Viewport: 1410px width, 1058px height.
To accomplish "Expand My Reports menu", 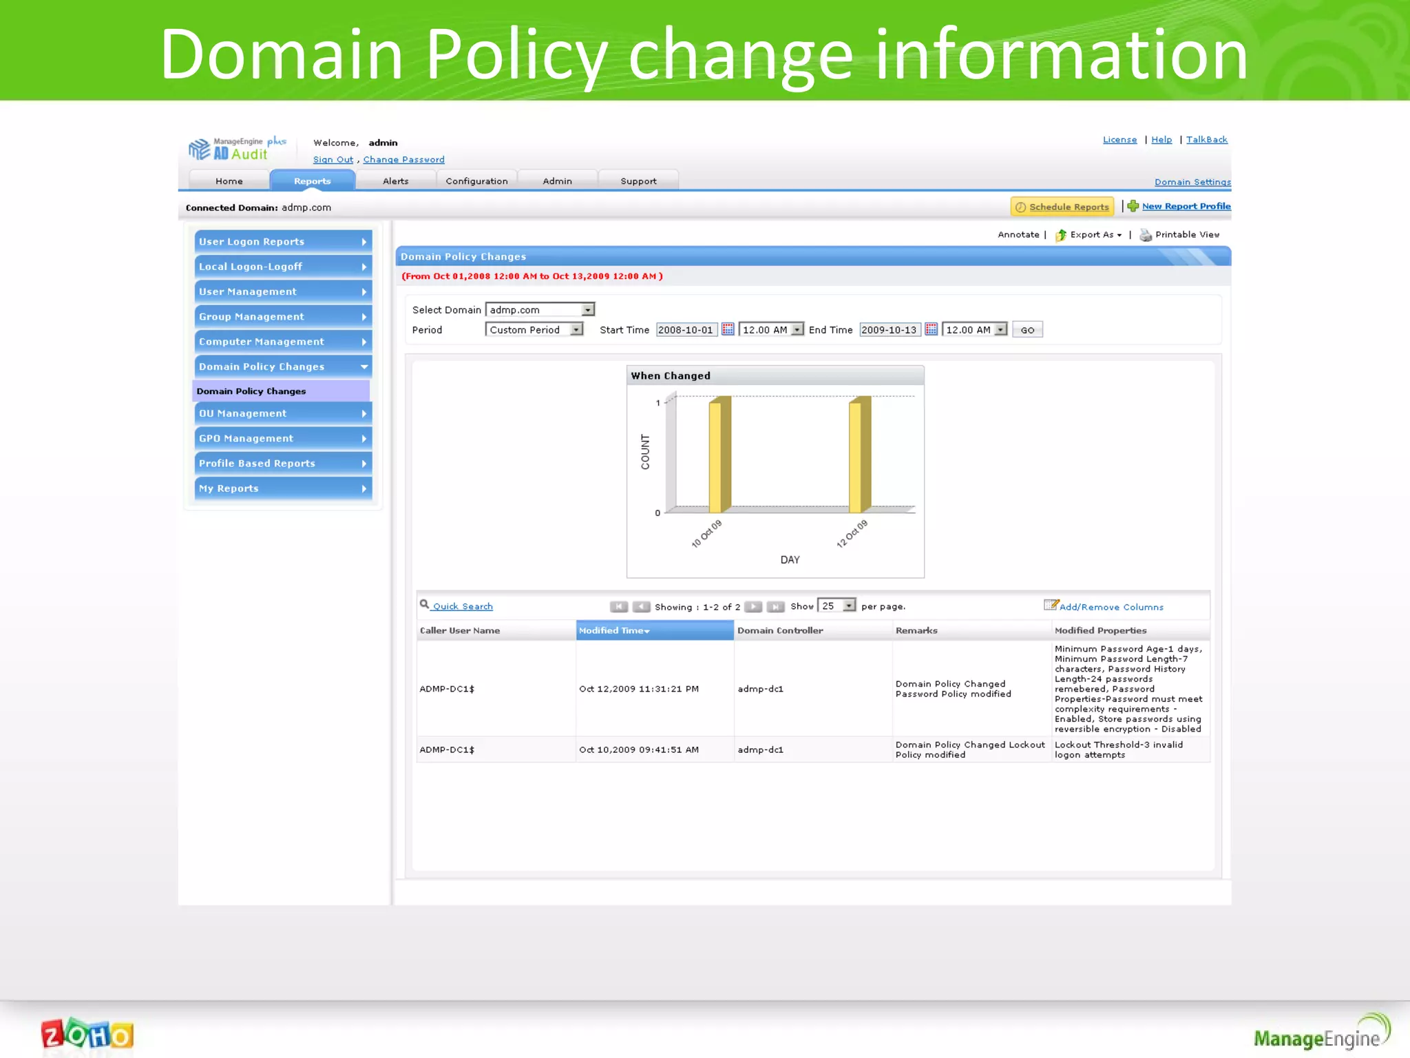I will click(283, 488).
